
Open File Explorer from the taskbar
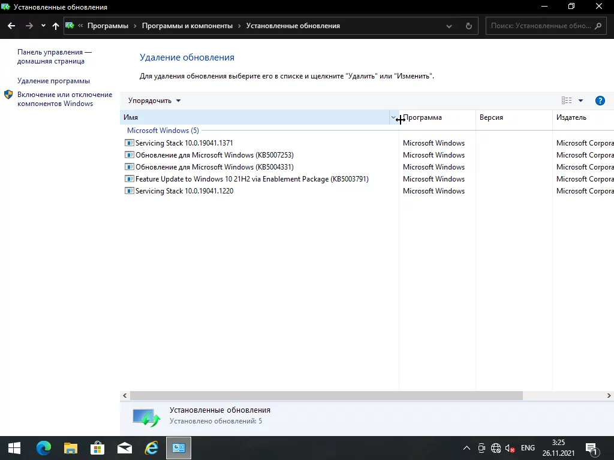click(71, 448)
